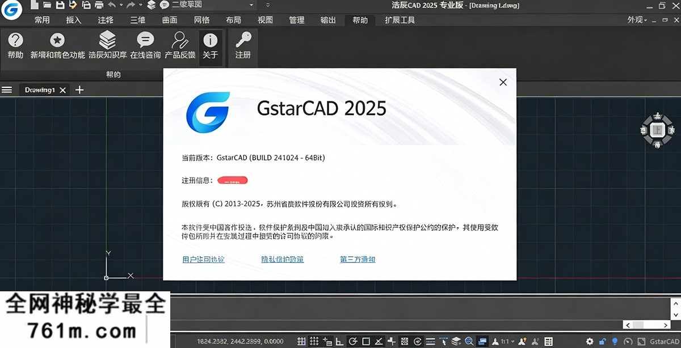Viewport: 681px width, 348px height.
Task: Close the GstarCAD 2025 about dialog
Action: [x=503, y=82]
